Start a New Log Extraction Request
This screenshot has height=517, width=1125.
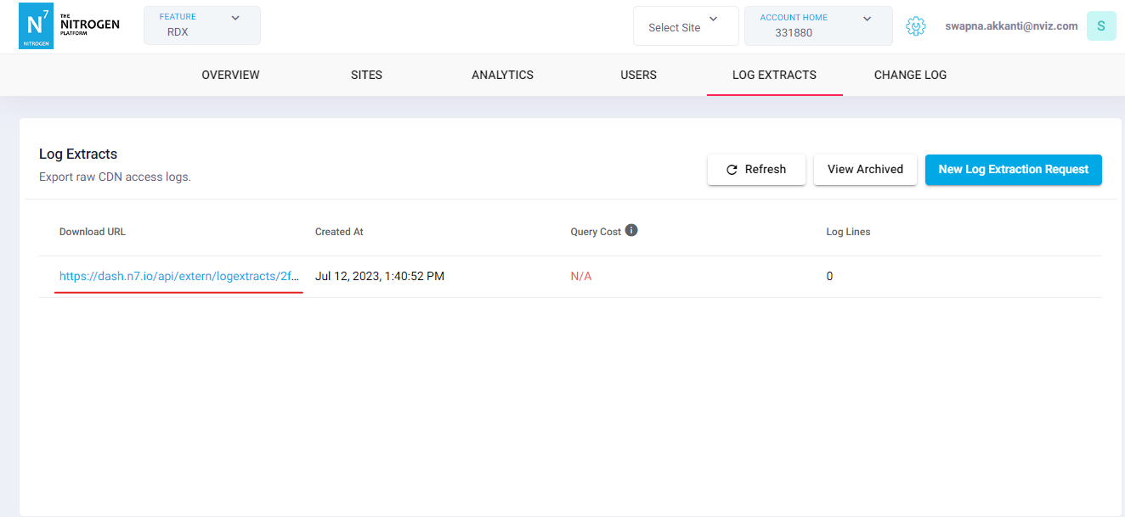pyautogui.click(x=1013, y=169)
